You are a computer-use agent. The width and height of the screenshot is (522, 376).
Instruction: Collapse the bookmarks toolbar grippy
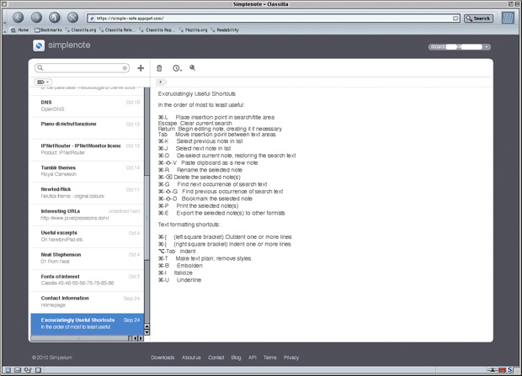(4, 30)
